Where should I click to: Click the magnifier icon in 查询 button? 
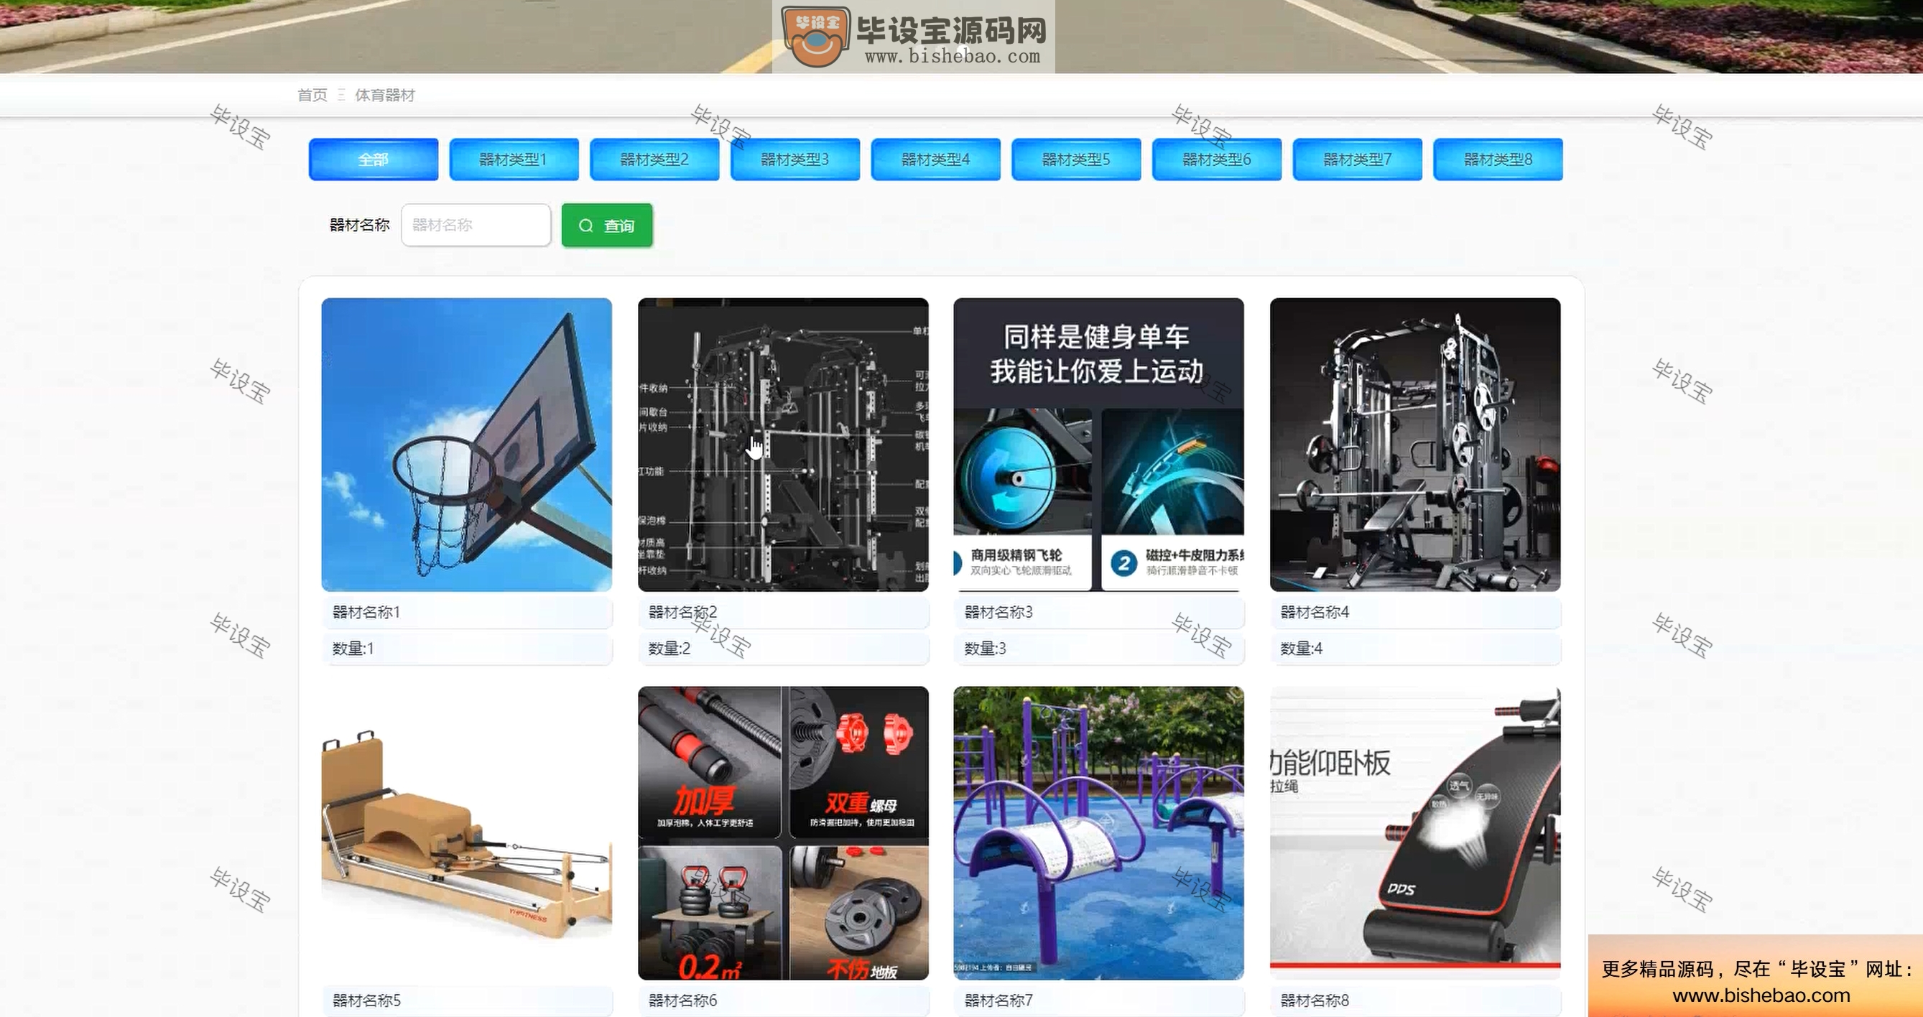pyautogui.click(x=586, y=226)
